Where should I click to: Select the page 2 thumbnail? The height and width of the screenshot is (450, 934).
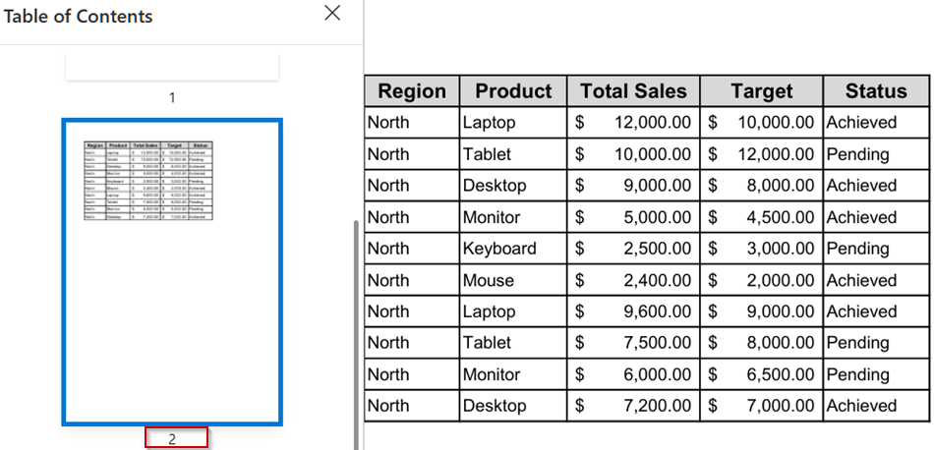coord(172,272)
